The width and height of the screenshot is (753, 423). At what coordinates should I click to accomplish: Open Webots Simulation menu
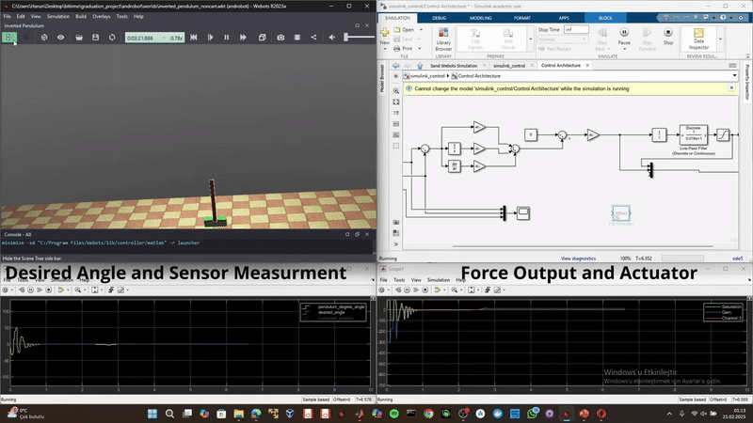coord(58,16)
